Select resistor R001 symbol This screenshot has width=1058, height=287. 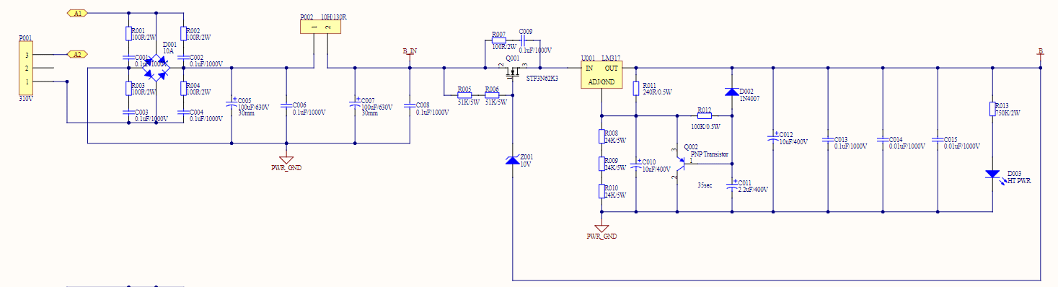tap(128, 33)
